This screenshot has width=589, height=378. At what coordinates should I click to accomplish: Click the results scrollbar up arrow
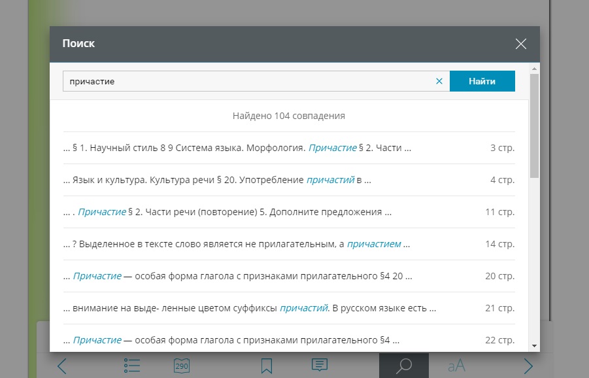[534, 69]
